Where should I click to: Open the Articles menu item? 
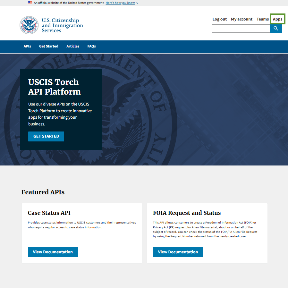click(x=73, y=46)
